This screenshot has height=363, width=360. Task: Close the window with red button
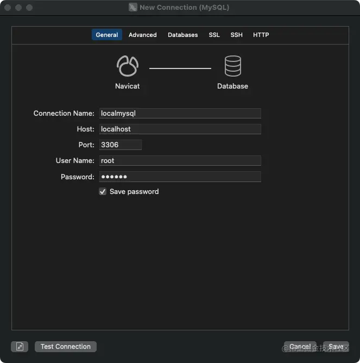(8, 8)
